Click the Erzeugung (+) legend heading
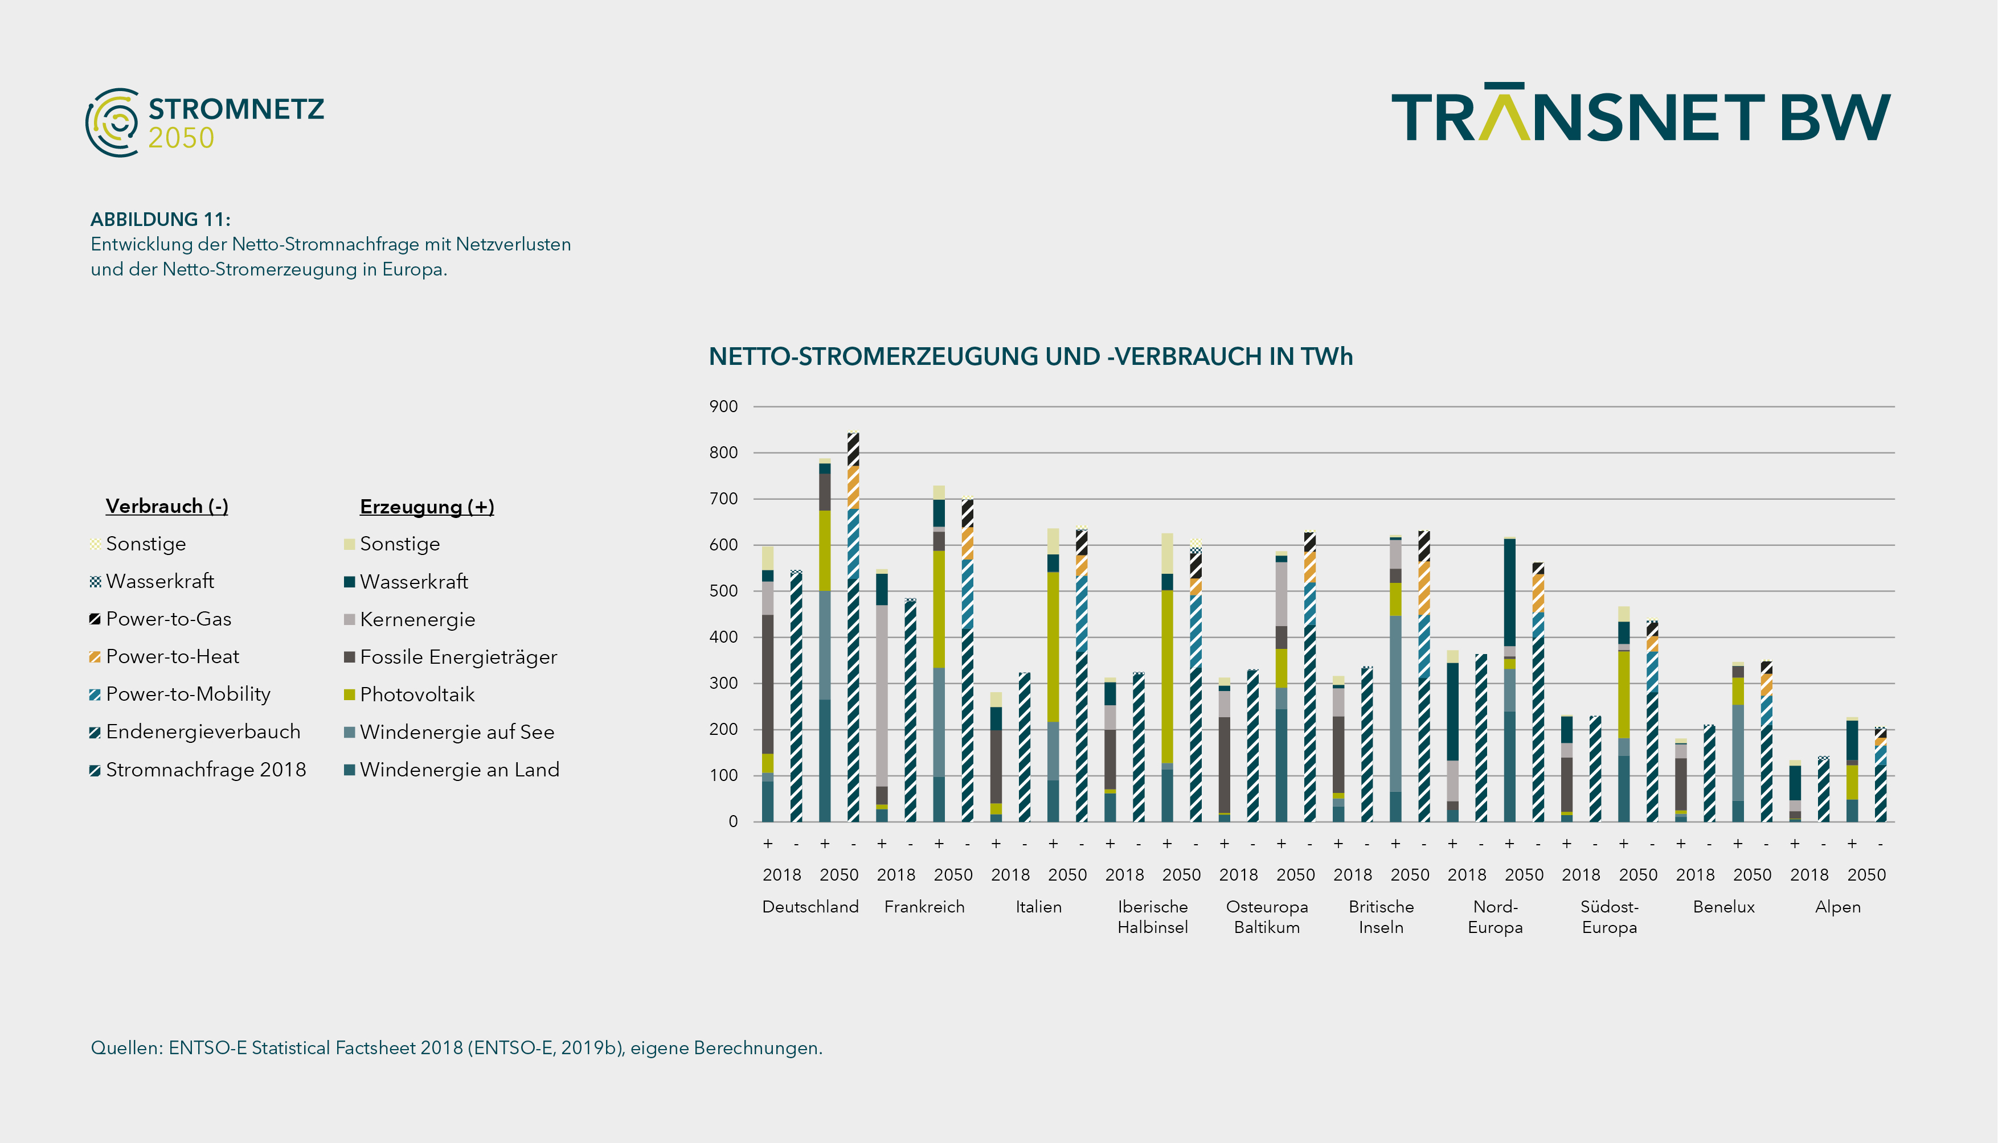 (x=427, y=507)
